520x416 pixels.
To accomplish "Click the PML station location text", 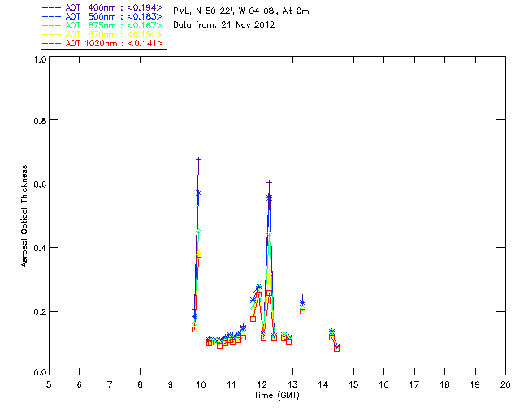I will pyautogui.click(x=241, y=11).
